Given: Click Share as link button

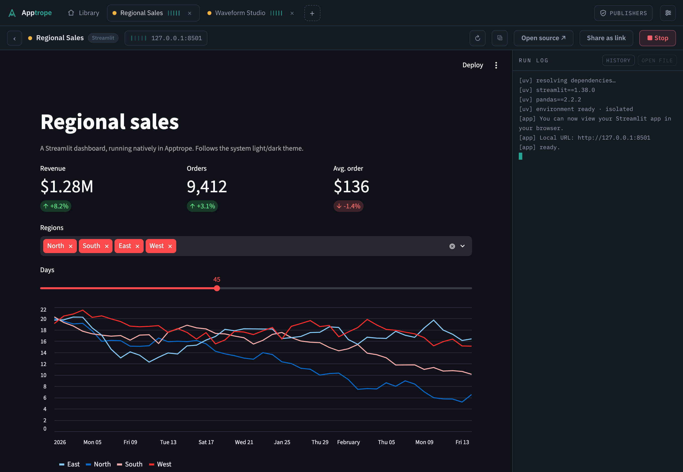Looking at the screenshot, I should click(x=606, y=38).
